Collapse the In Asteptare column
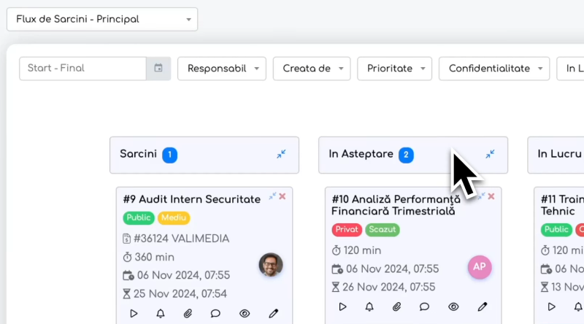 coord(490,155)
